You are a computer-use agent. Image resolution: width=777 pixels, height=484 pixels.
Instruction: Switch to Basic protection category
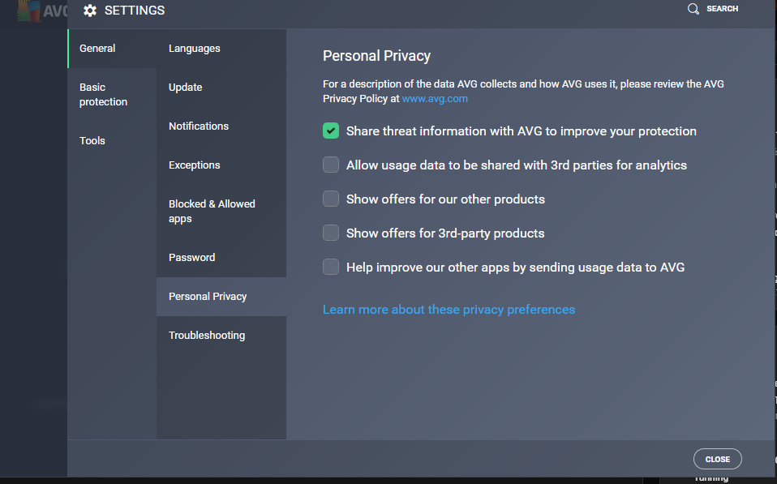click(103, 95)
